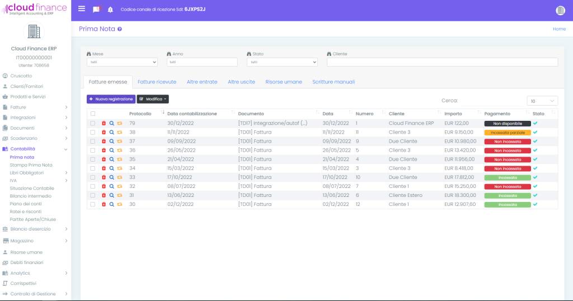This screenshot has width=573, height=301.
Task: Tick the checkbox for protocollo 36
Action: pos(93,150)
